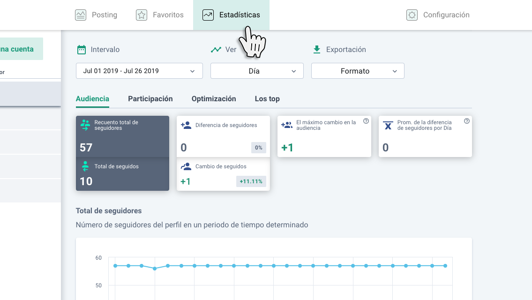Go to the Audiencia tab
This screenshot has width=532, height=300.
pyautogui.click(x=92, y=99)
